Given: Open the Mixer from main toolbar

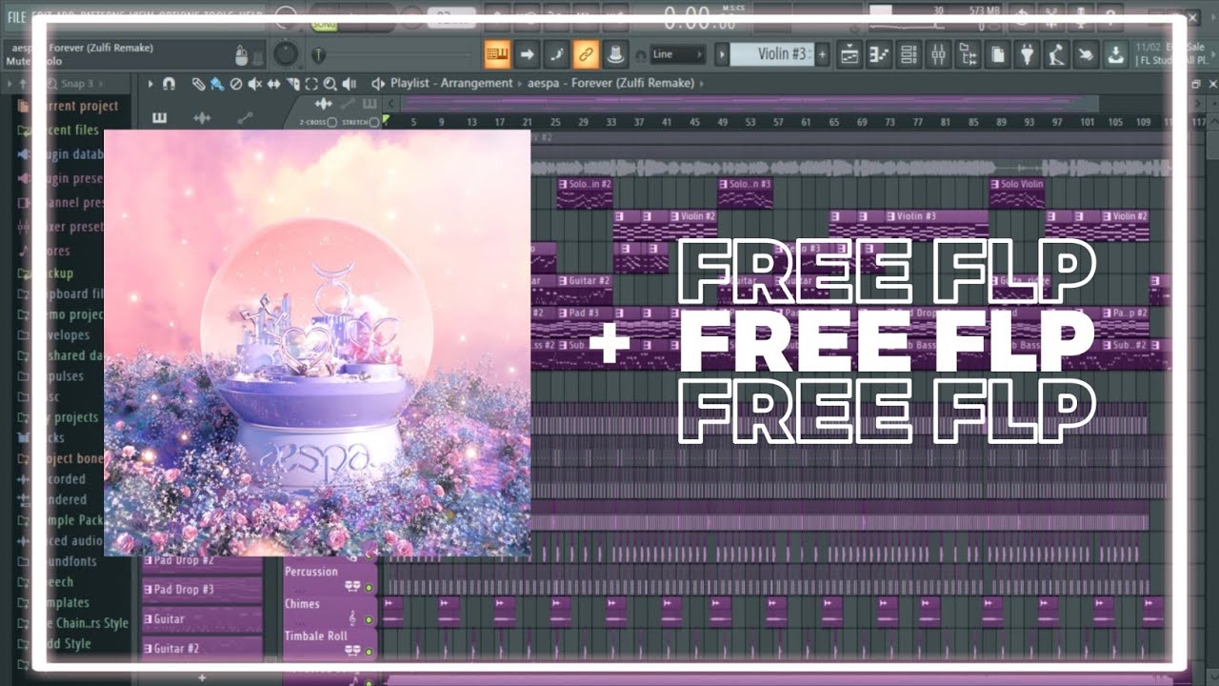Looking at the screenshot, I should pos(938,55).
